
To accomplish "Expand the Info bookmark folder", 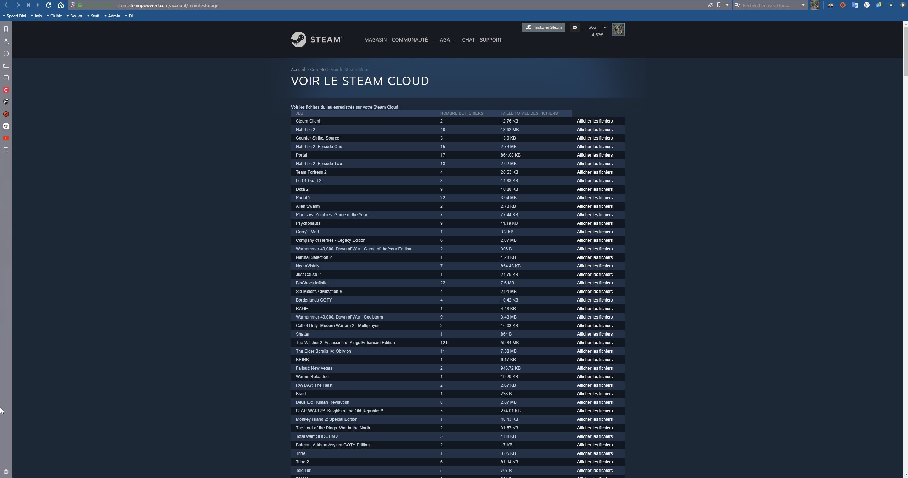I will pyautogui.click(x=36, y=16).
